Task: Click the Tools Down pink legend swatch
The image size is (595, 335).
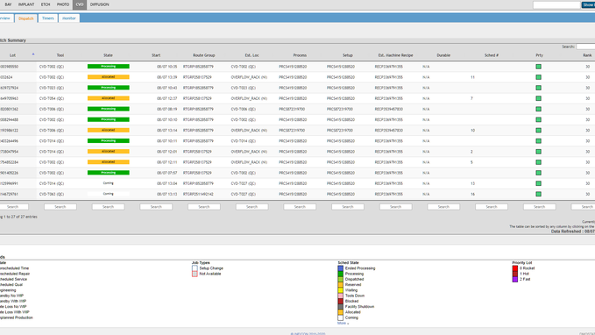Action: 340,296
